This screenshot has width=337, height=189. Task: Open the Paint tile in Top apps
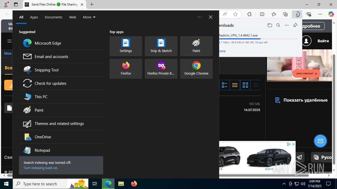[196, 46]
